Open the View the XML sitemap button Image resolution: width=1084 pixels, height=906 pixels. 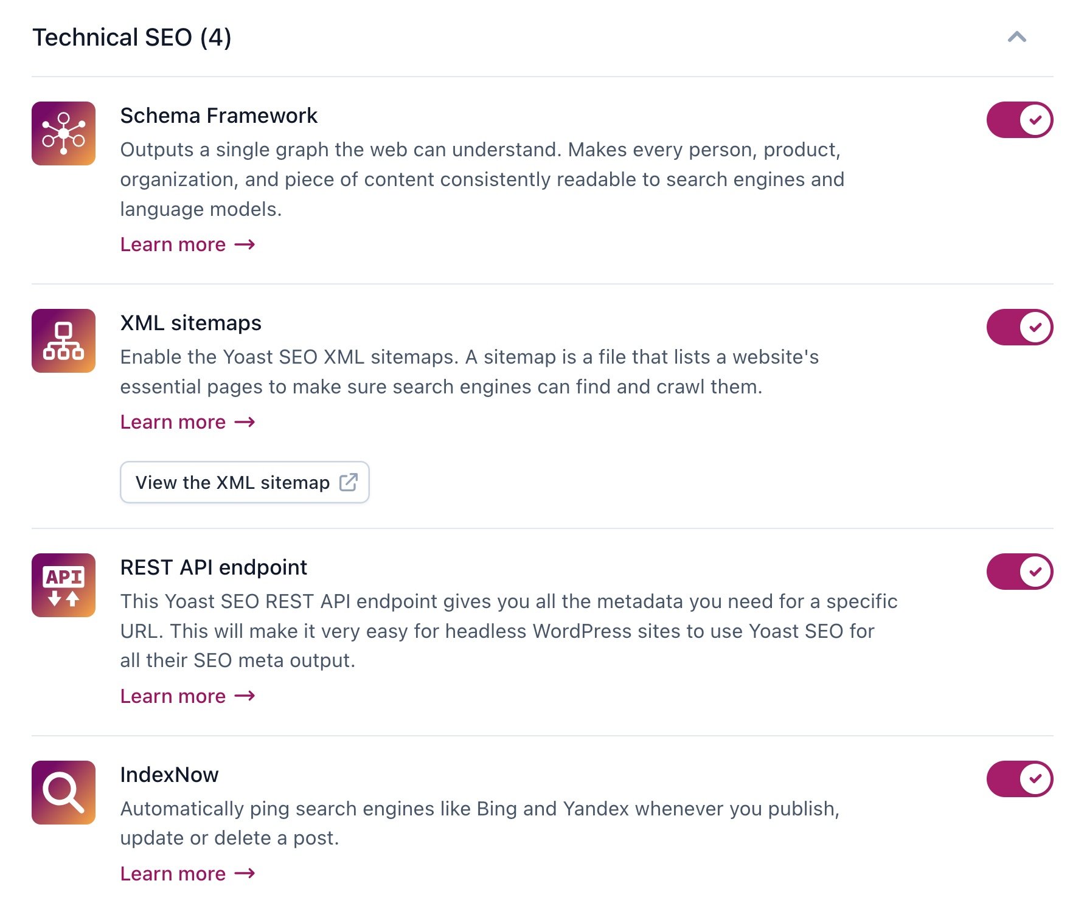click(x=245, y=482)
